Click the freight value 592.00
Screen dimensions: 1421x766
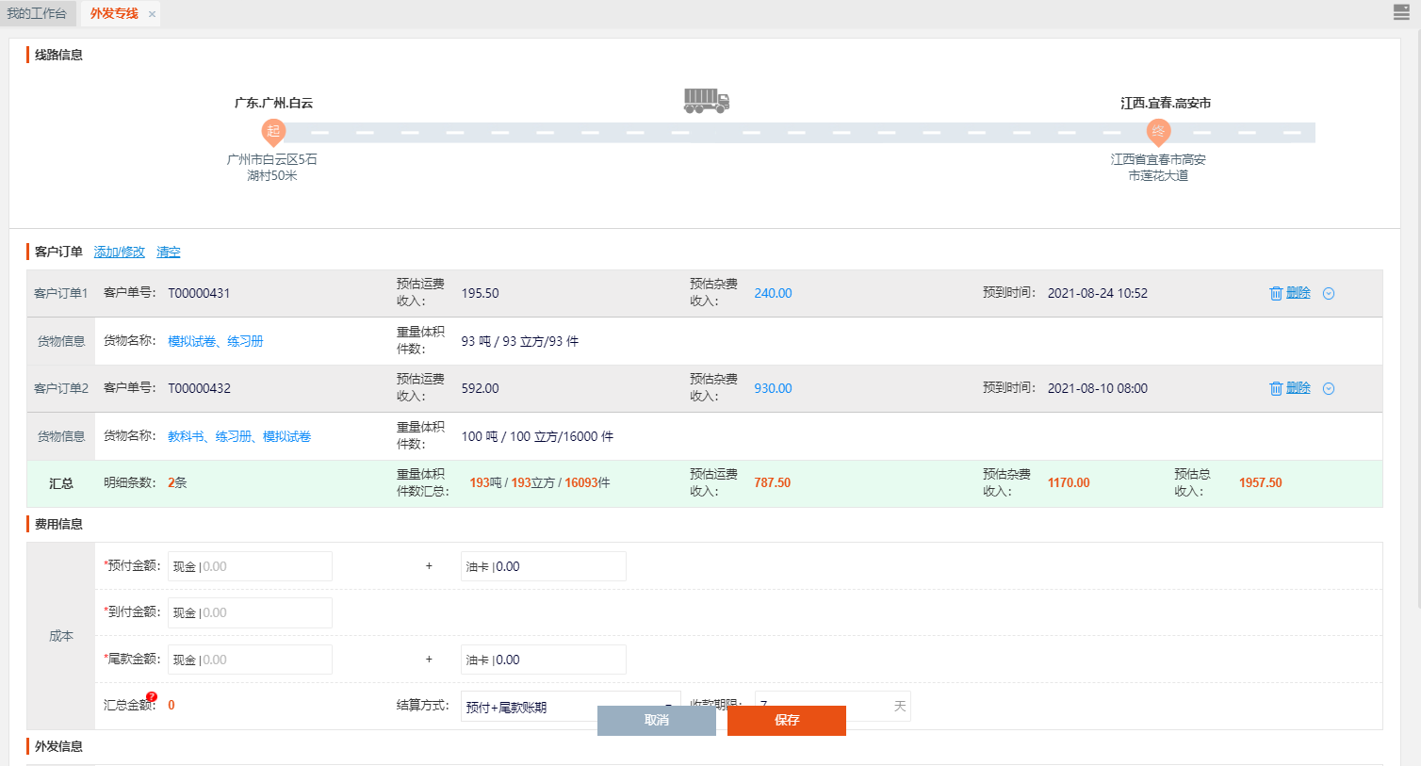[x=481, y=388]
